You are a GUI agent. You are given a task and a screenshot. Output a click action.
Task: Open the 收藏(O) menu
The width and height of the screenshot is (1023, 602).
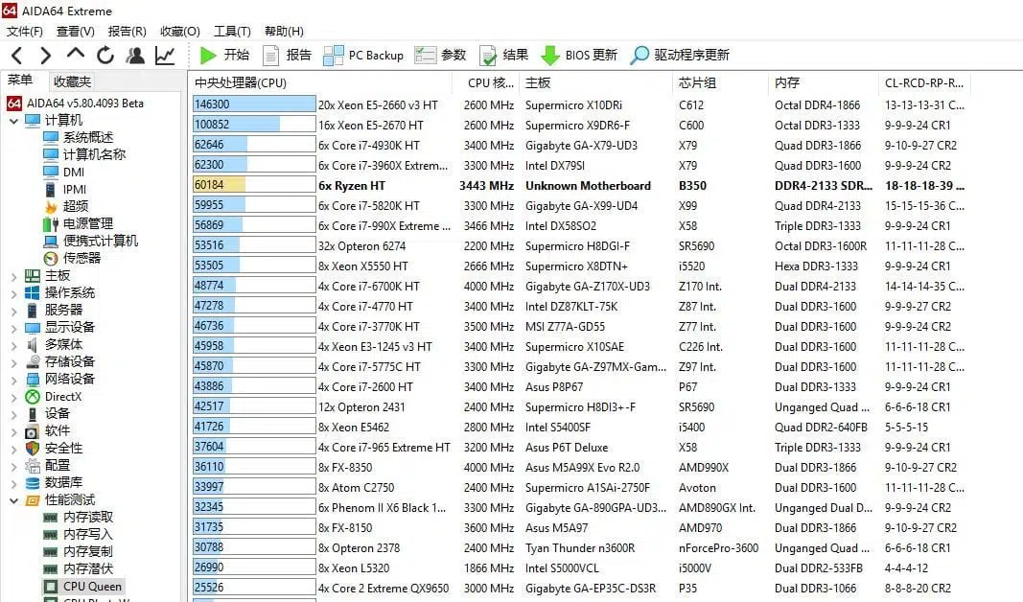point(180,32)
